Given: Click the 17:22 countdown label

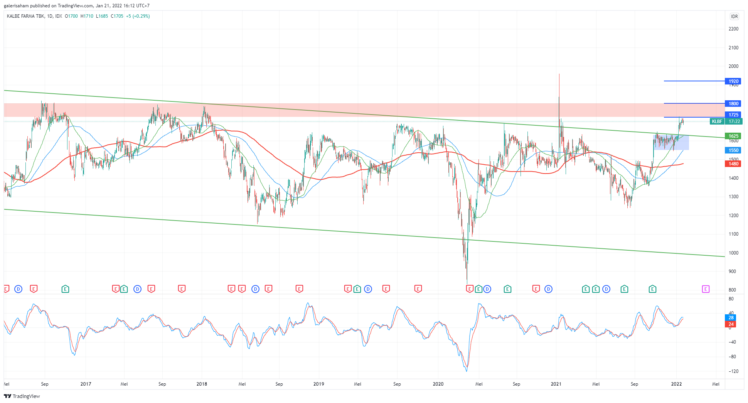Looking at the screenshot, I should pyautogui.click(x=734, y=121).
